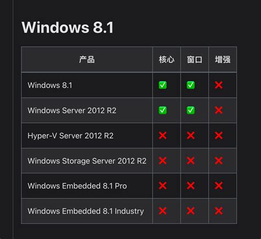Image resolution: width=261 pixels, height=239 pixels.
Task: Click Windows Storage Server 2012 R2 text
Action: (x=87, y=161)
